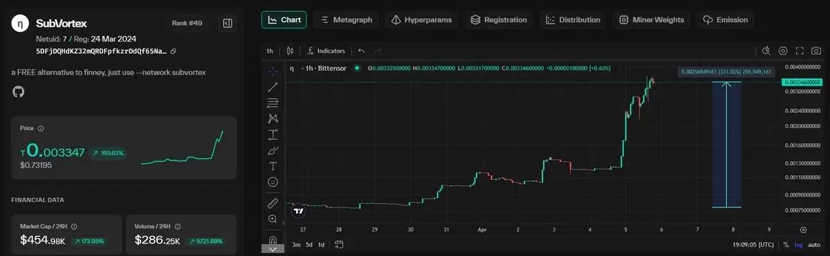Click the 5DFjDQHdKZ32mQRDFpfkzrDdQf65Na address text

click(x=101, y=51)
